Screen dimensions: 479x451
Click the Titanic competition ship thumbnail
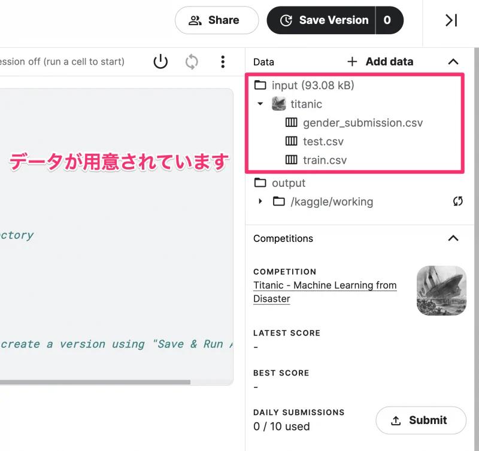[x=441, y=290]
